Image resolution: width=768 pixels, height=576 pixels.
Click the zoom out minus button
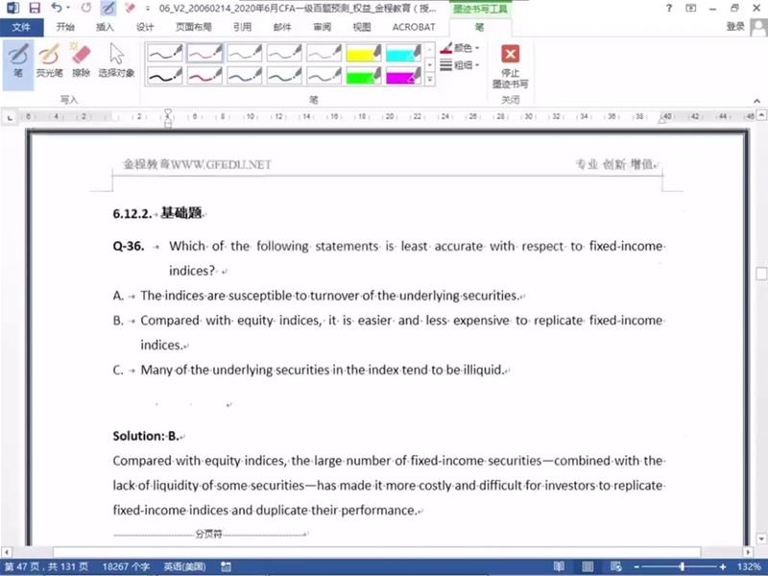click(x=636, y=567)
